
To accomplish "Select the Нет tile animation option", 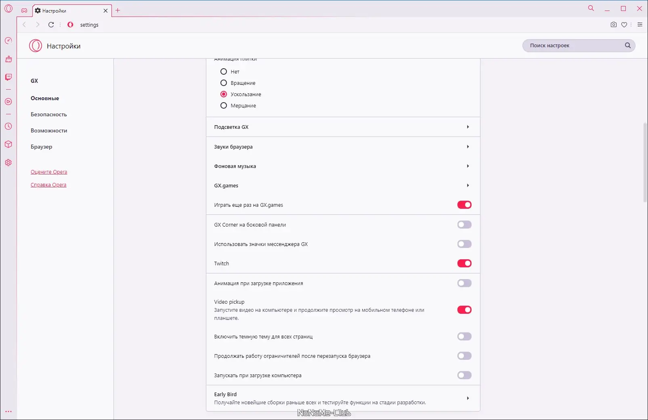I will click(x=224, y=72).
